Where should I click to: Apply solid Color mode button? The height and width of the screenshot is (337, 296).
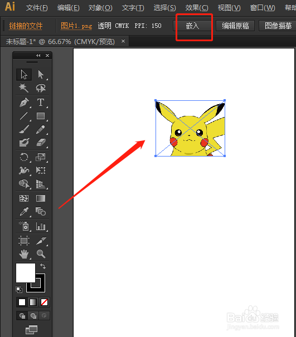tap(22, 302)
